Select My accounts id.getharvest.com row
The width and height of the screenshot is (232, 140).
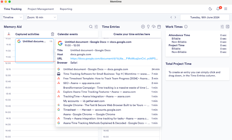(x=108, y=101)
